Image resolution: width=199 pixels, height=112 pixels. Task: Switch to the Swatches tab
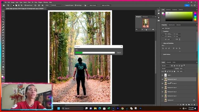169,10
